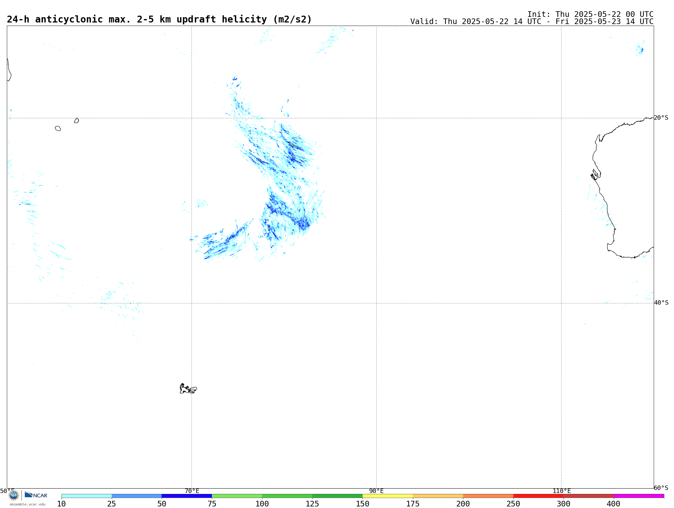The image size is (674, 508).
Task: Click the light blue 25-50 color swatch
Action: [137, 496]
